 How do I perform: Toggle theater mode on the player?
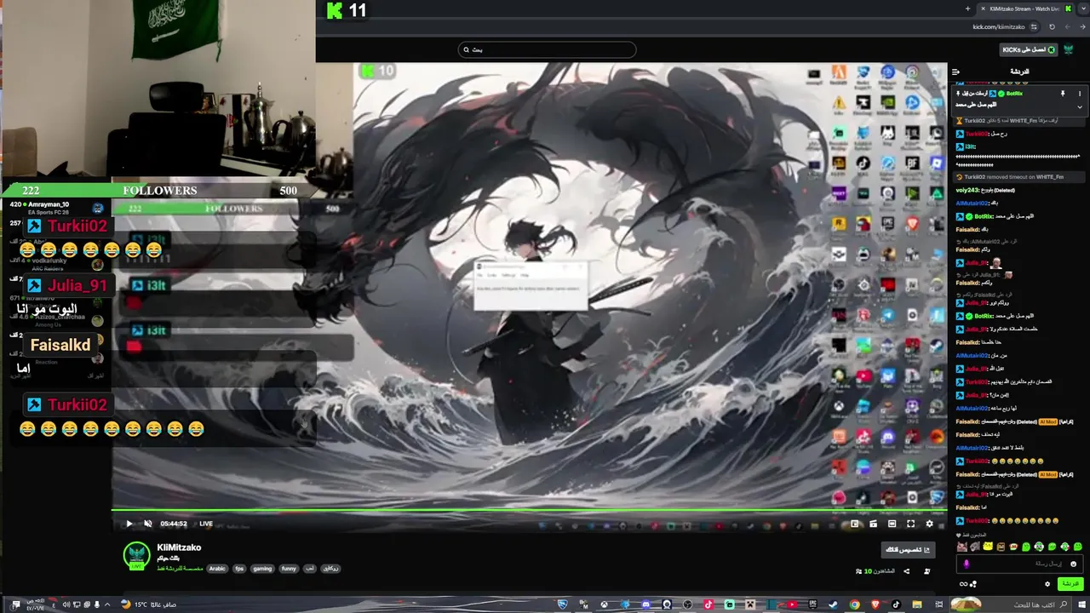(892, 524)
